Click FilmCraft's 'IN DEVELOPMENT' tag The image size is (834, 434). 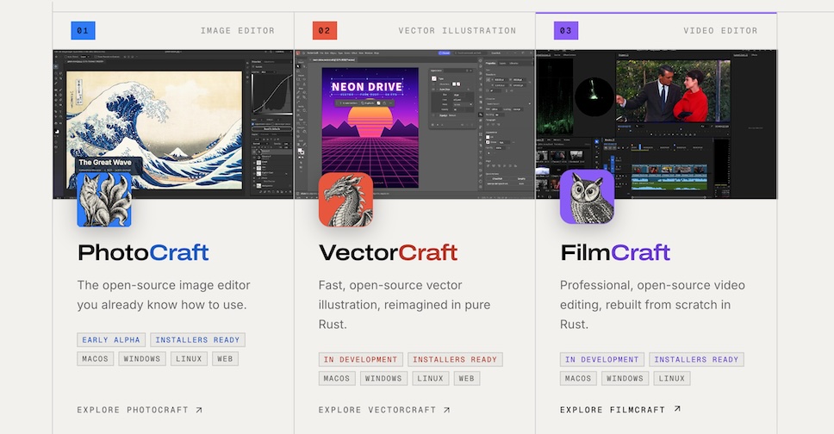[x=601, y=360]
